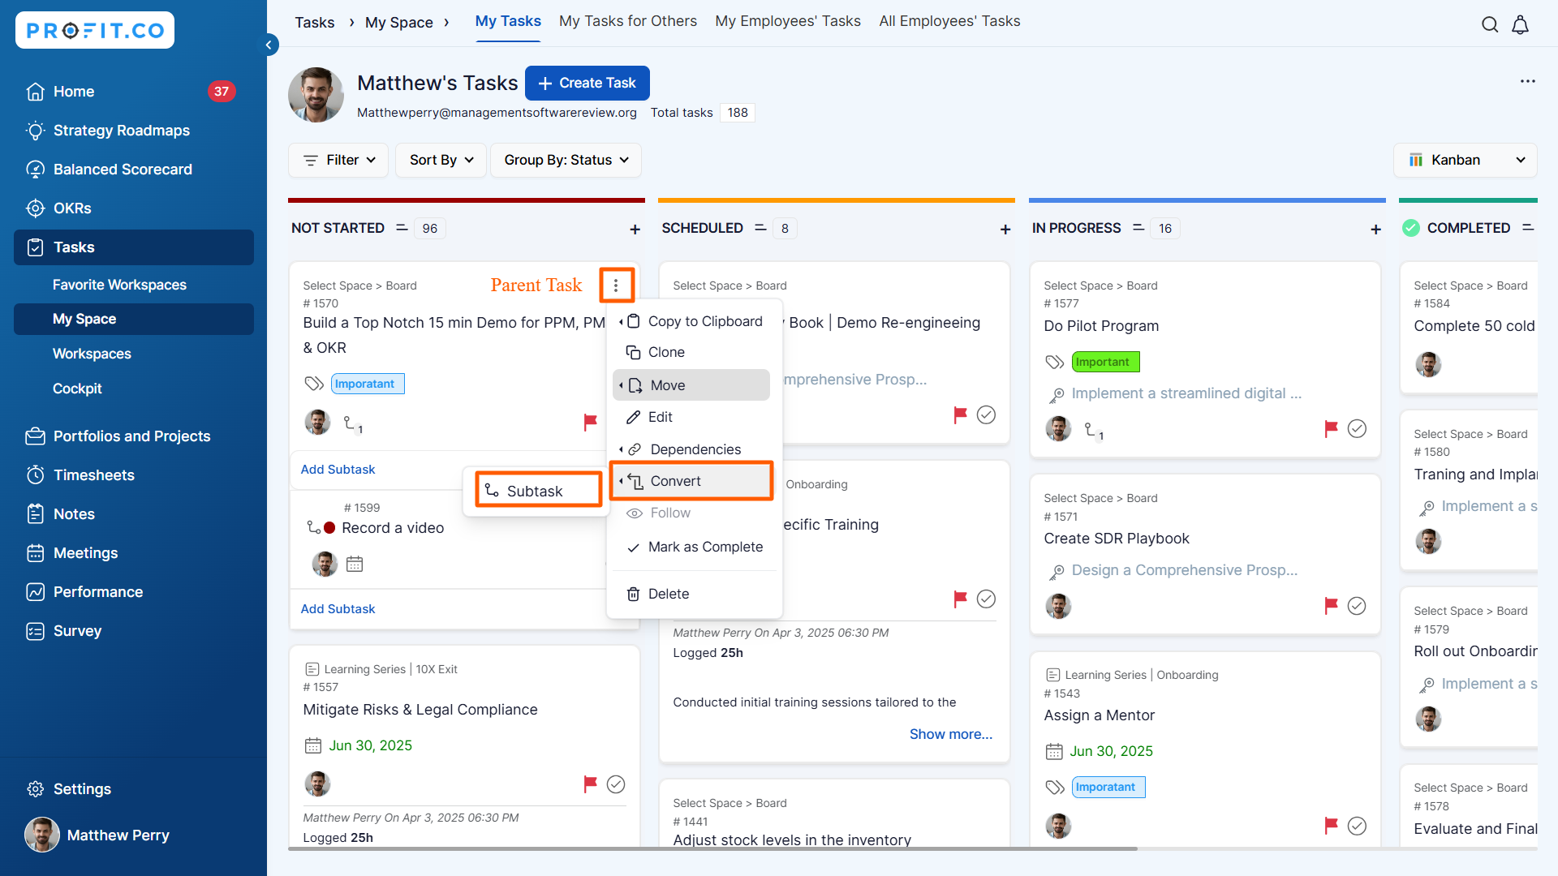Click the Create Task button
The width and height of the screenshot is (1558, 876).
click(x=587, y=83)
